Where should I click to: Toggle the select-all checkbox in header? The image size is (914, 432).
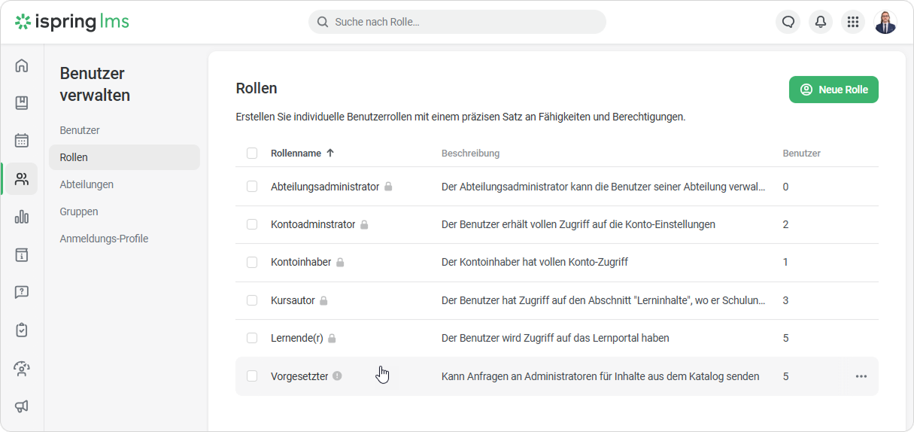pyautogui.click(x=252, y=154)
